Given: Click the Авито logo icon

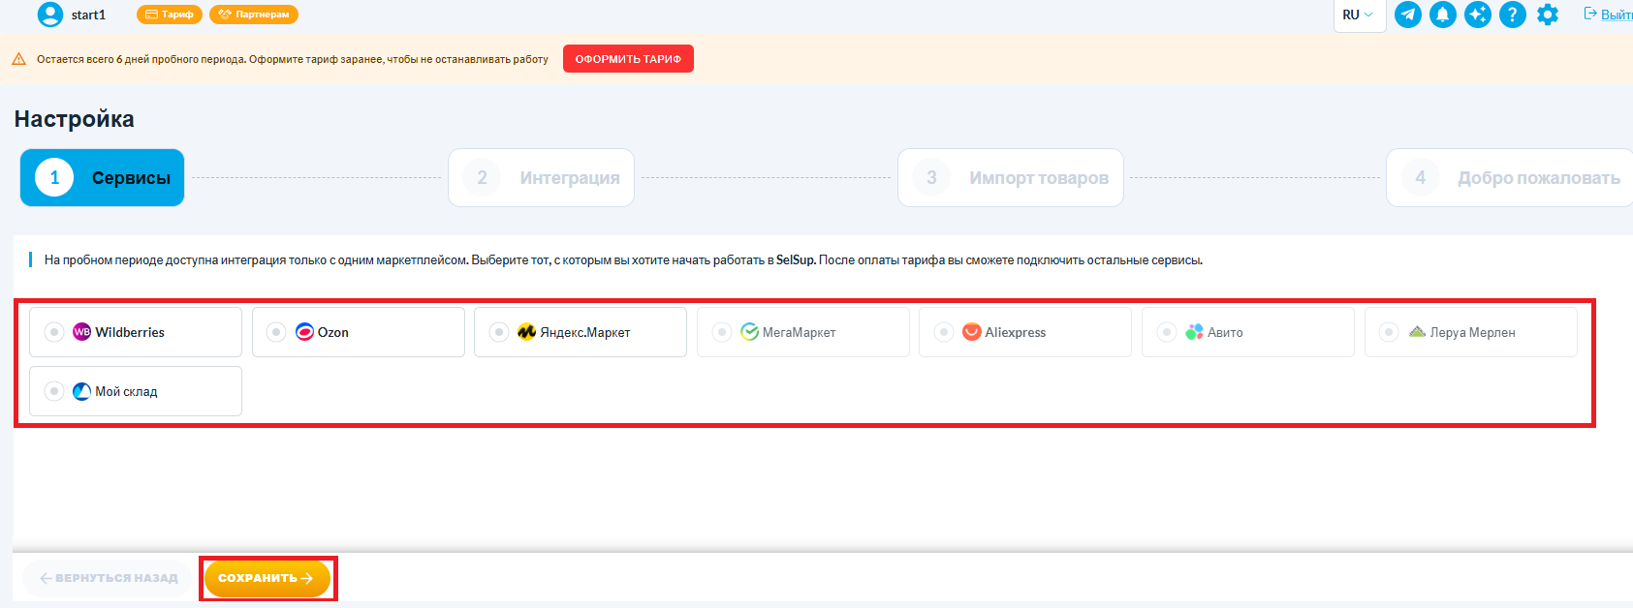Looking at the screenshot, I should [x=1194, y=332].
